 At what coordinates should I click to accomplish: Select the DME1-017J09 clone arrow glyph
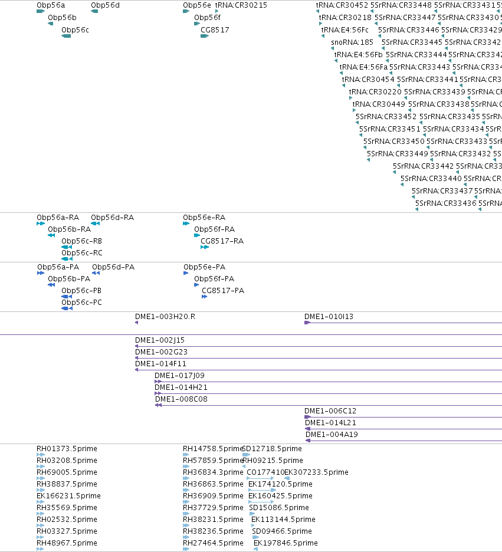pos(158,382)
